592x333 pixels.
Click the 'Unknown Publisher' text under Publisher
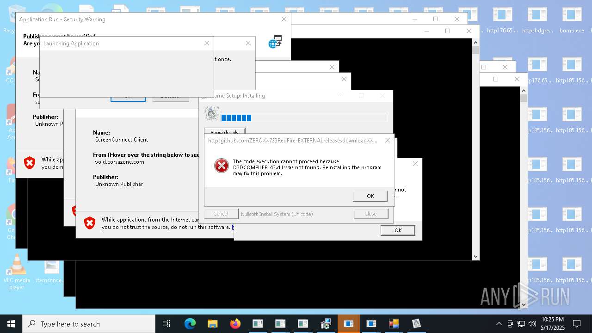tap(119, 184)
